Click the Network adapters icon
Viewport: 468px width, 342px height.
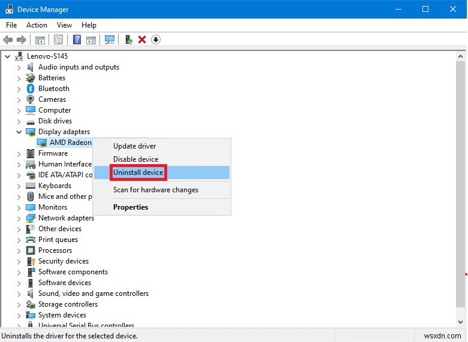coord(31,218)
